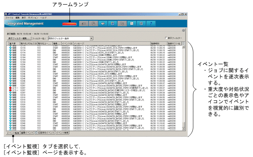Click the JP1 Central Console title bar icon
Viewport: 253px width, 157px height.
6,14
